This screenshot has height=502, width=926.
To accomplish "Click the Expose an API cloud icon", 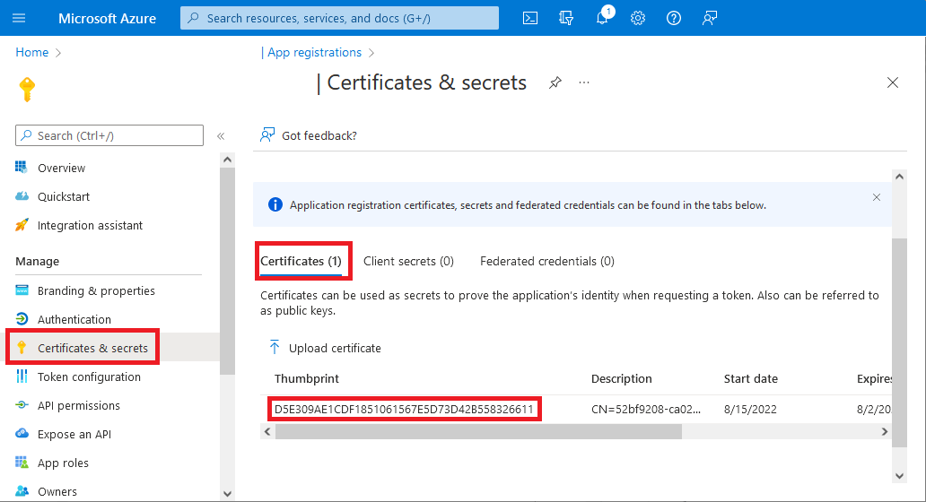I will click(x=22, y=434).
